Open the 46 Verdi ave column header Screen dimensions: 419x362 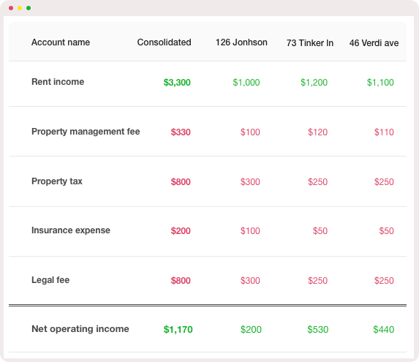point(374,42)
